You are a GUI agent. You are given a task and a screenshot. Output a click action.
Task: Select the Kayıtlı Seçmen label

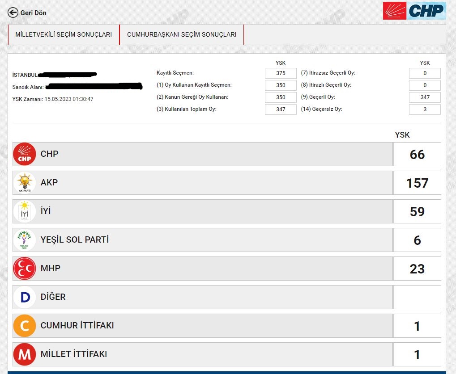[175, 73]
